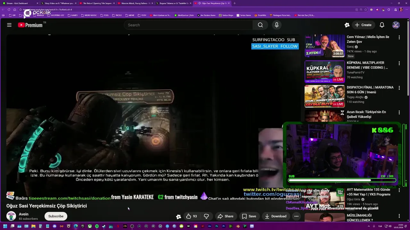Open options for Acun Ilıcalı video
Image resolution: width=410 pixels, height=230 pixels.
tap(399, 112)
